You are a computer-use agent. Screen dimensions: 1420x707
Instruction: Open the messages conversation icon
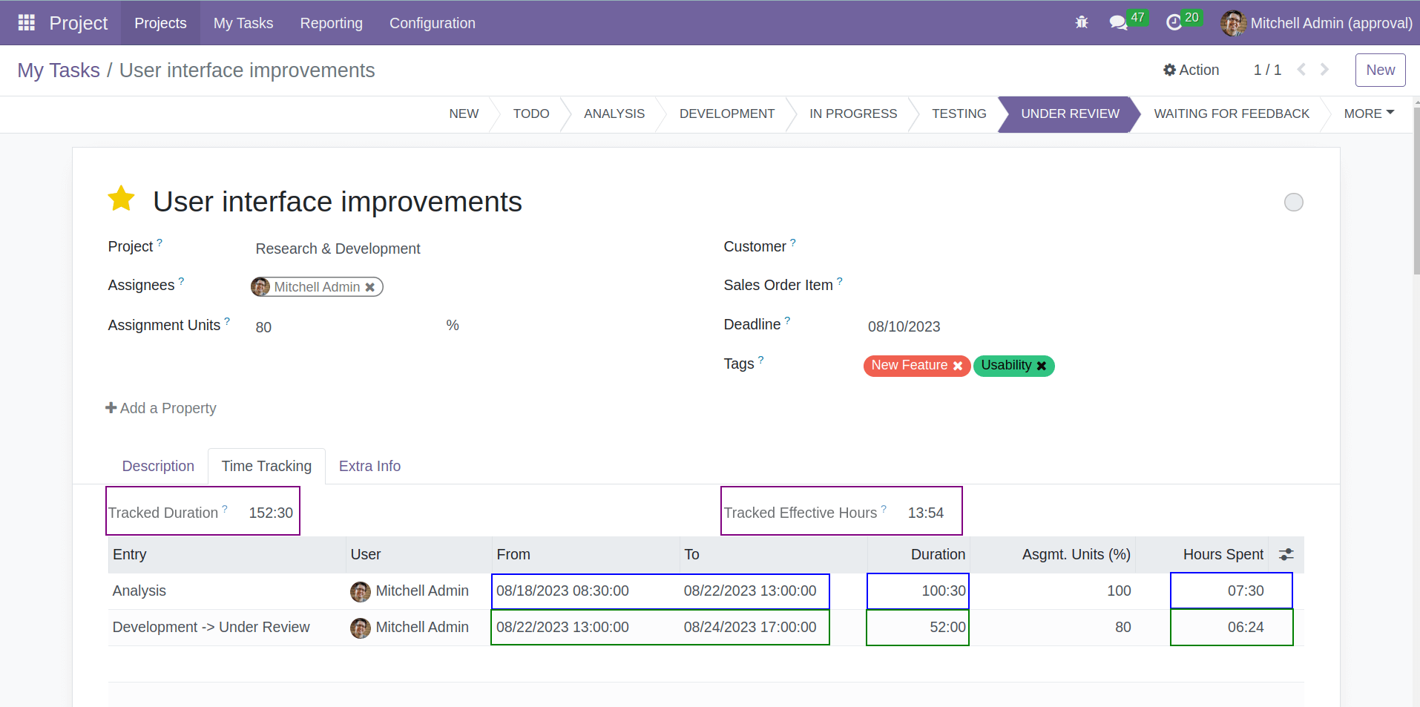click(1117, 22)
